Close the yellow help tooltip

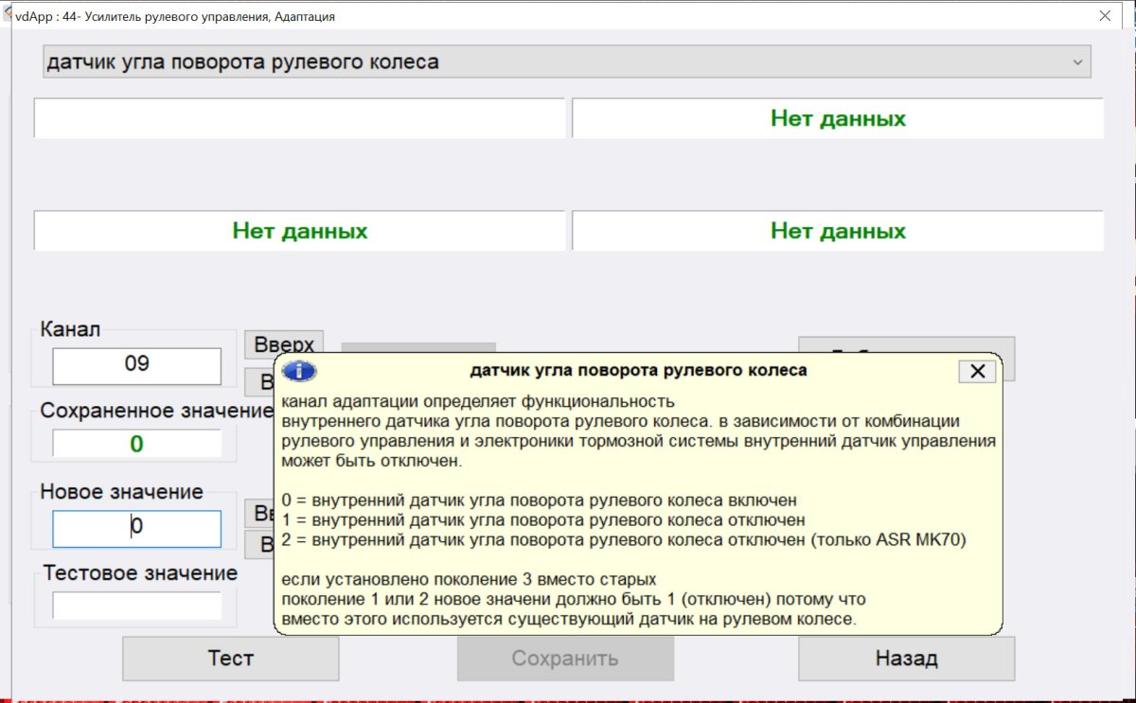[977, 371]
